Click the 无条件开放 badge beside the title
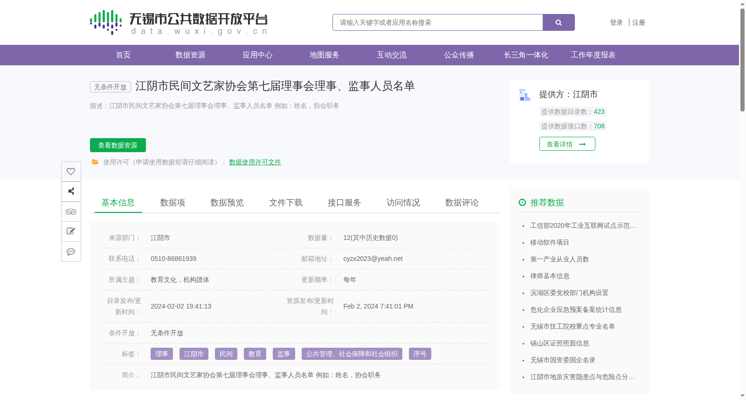Image resolution: width=746 pixels, height=400 pixels. coord(111,87)
